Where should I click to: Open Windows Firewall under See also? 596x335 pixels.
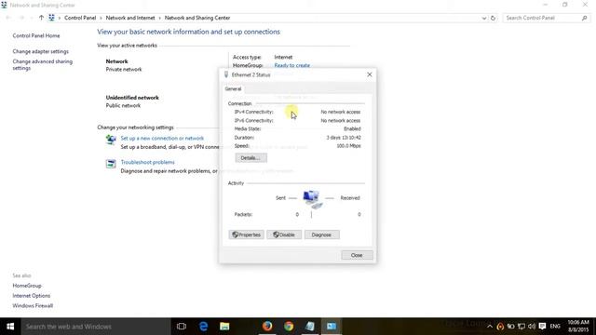pyautogui.click(x=33, y=306)
